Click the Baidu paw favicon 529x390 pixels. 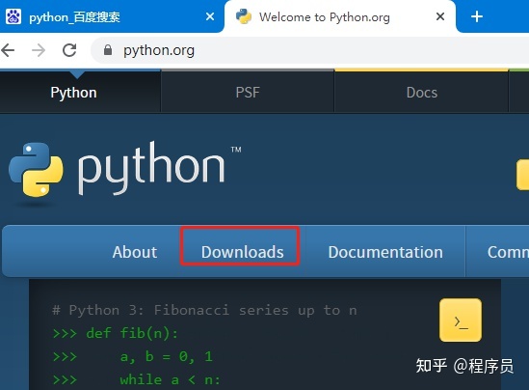[13, 16]
